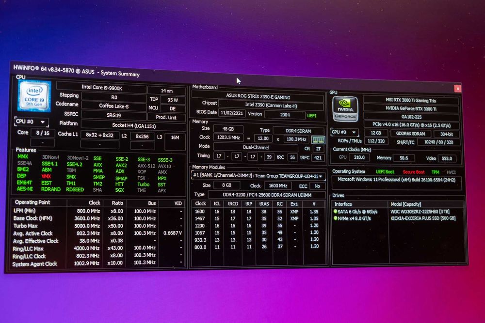Viewport: 485px width, 323px height.
Task: Click the 12 GB video memory value
Action: (x=375, y=133)
